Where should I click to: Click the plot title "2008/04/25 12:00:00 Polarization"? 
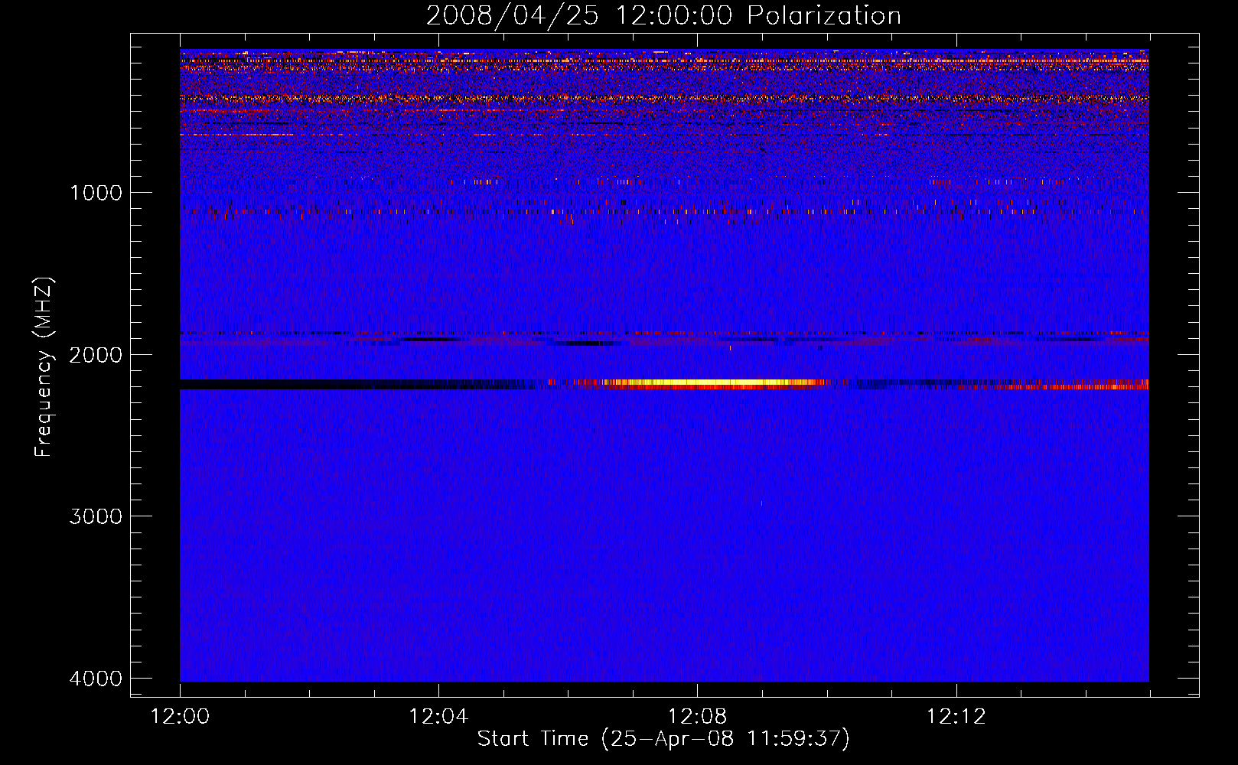point(663,15)
